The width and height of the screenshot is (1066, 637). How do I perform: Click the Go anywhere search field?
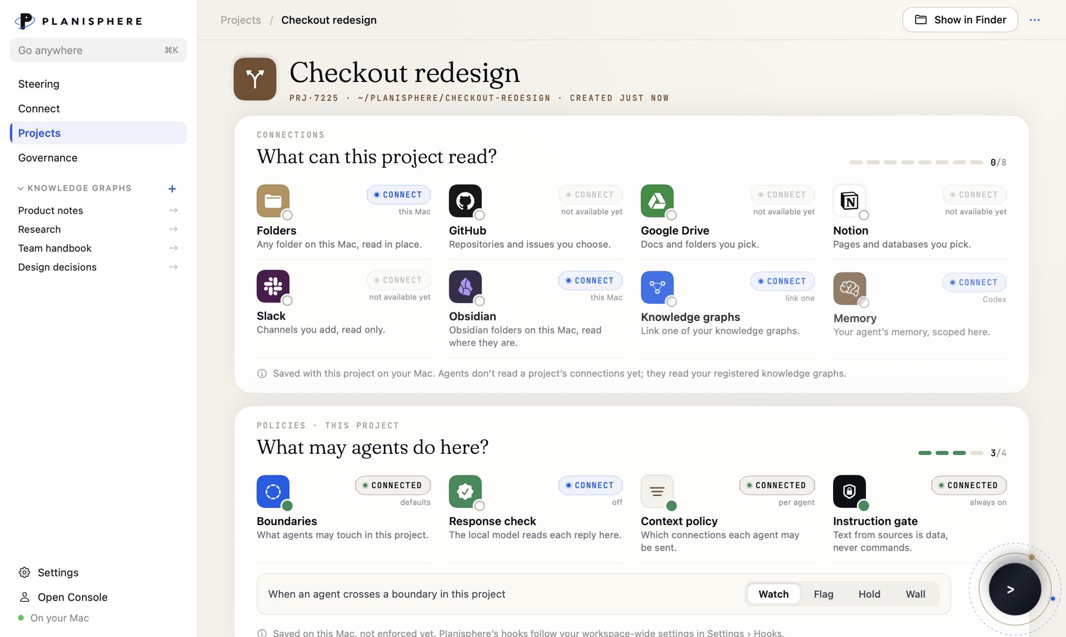click(x=98, y=50)
